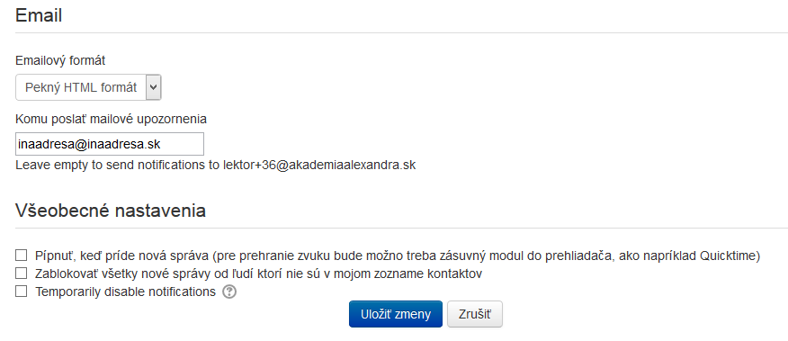Image resolution: width=788 pixels, height=341 pixels.
Task: Click the divider line under Email heading
Action: [401, 33]
